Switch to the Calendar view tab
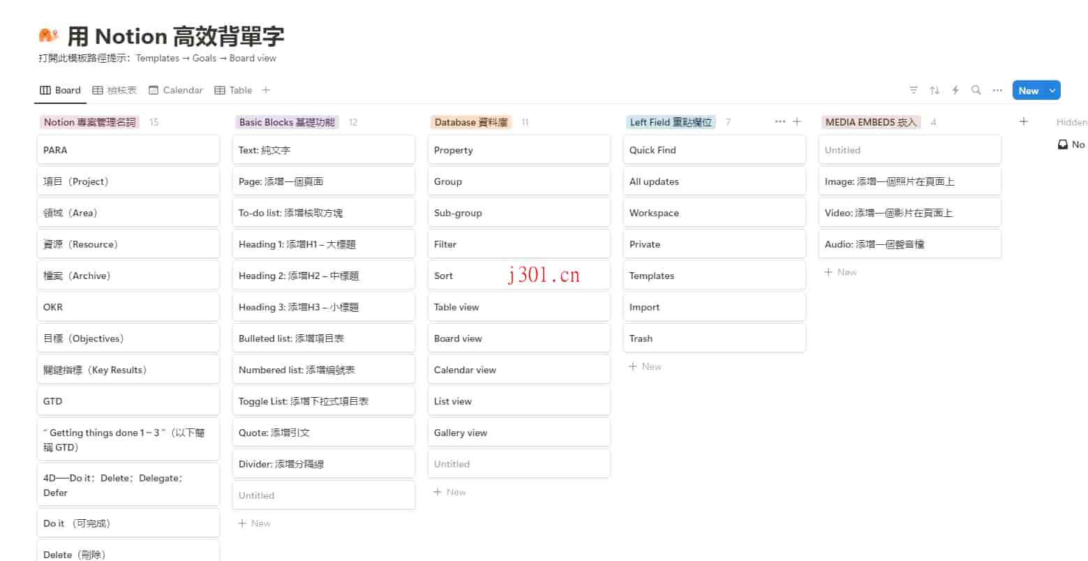This screenshot has width=1088, height=561. 176,90
